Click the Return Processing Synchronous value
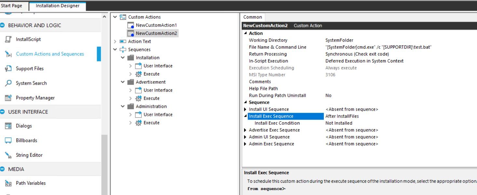477x195 pixels. [357, 54]
